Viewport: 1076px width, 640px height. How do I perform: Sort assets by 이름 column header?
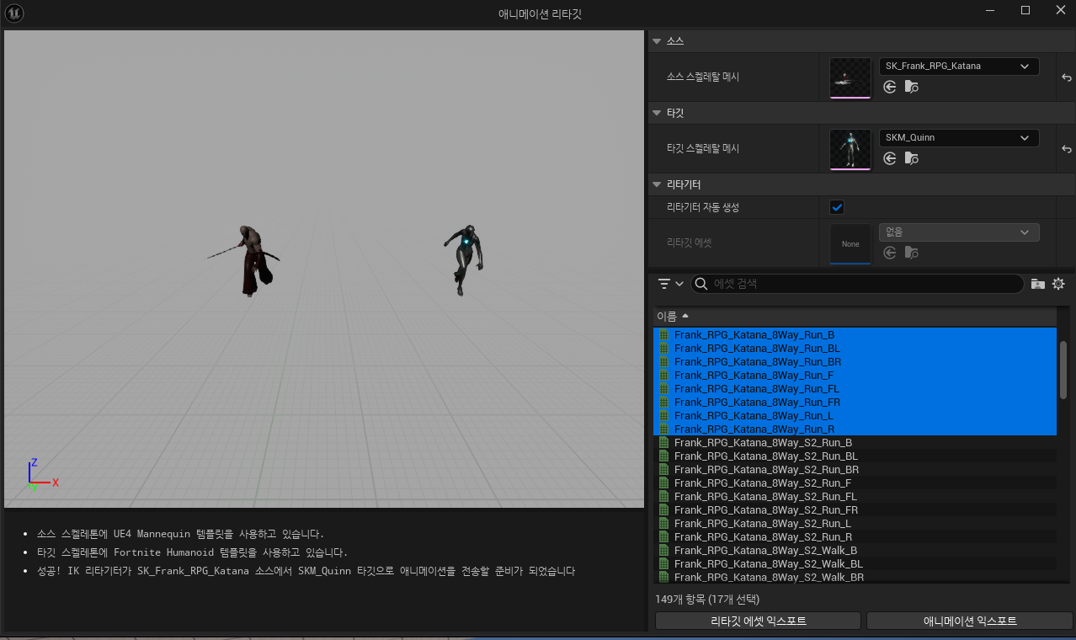pyautogui.click(x=855, y=317)
